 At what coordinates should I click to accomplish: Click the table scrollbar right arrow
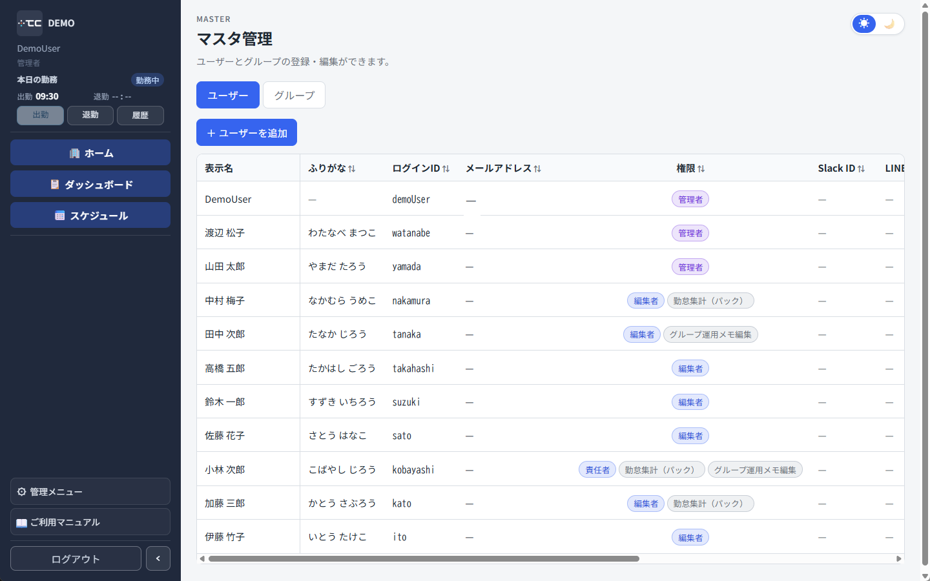coord(898,558)
